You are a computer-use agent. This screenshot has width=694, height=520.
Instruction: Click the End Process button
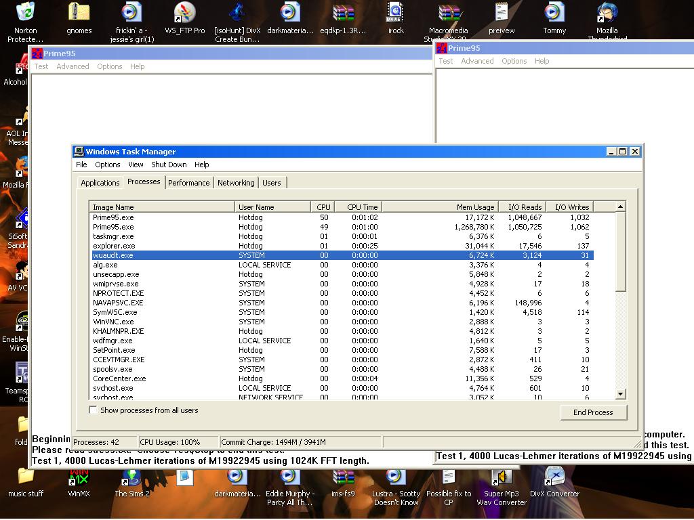pos(593,412)
